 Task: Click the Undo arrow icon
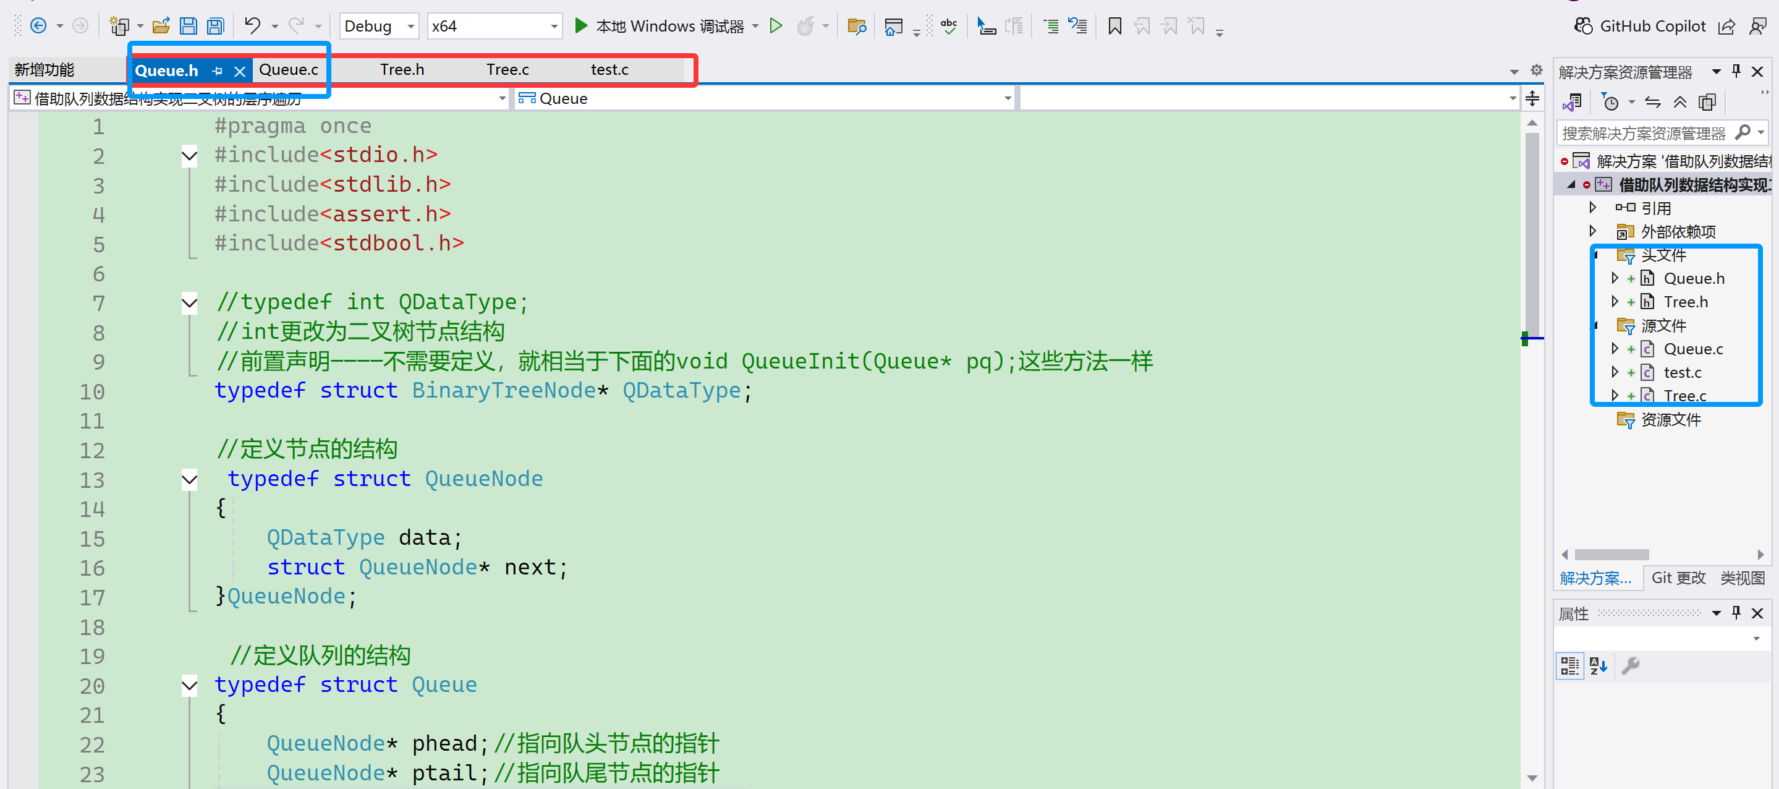(x=252, y=26)
